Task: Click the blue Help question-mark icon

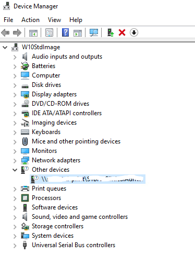Action: (65, 32)
